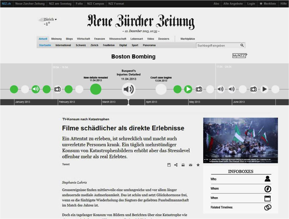Expand the Zürich weather location dropdown
Viewport: 289px width, 219px height.
pos(56,19)
